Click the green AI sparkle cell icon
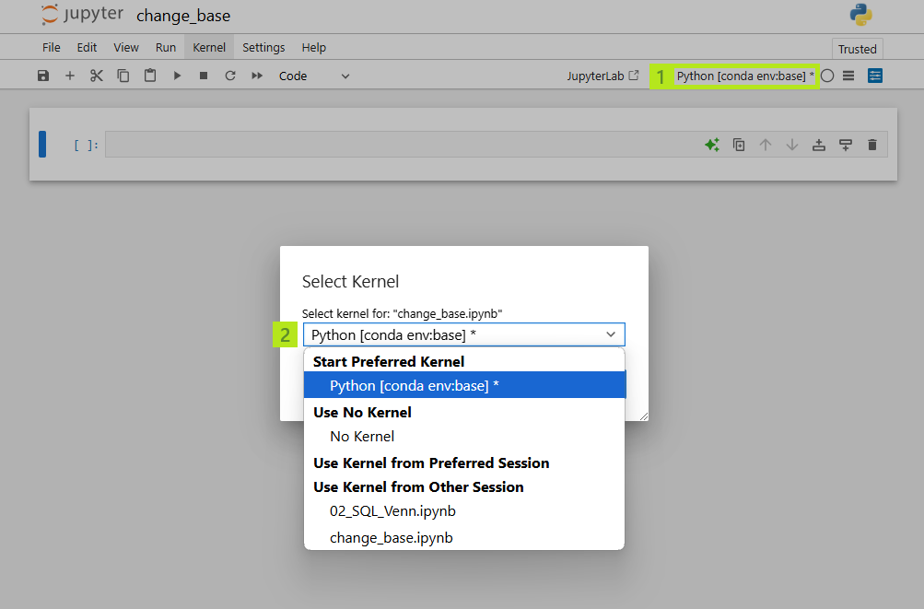The image size is (924, 609). (x=712, y=145)
